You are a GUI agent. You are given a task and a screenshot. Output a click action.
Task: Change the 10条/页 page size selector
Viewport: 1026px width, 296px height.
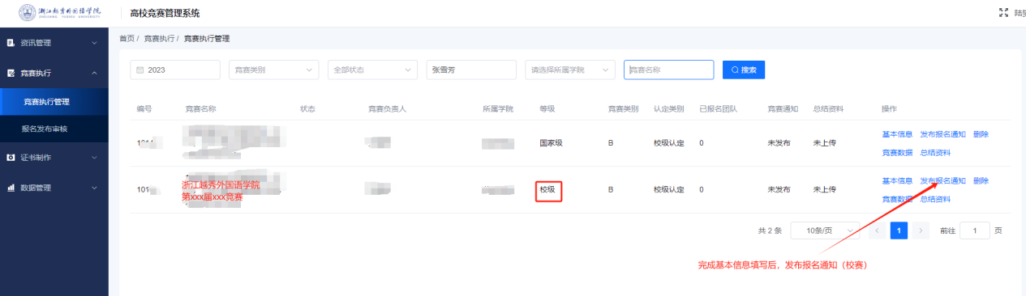(x=825, y=230)
